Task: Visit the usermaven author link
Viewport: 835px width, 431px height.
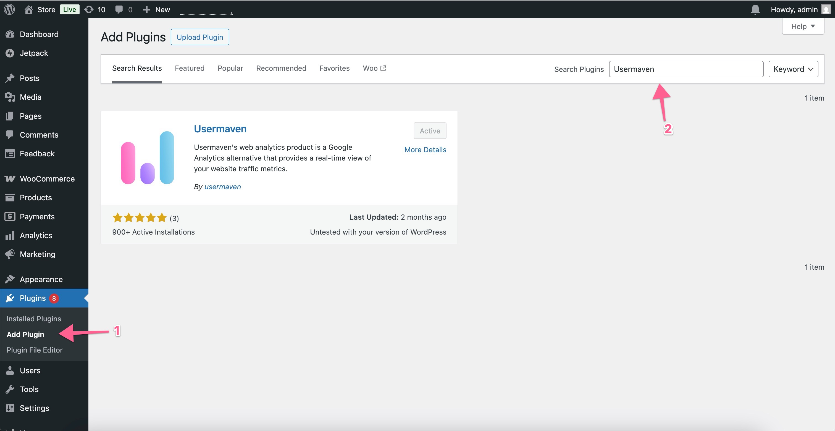Action: [223, 187]
